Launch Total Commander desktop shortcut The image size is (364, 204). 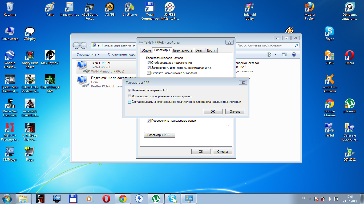pos(150,11)
